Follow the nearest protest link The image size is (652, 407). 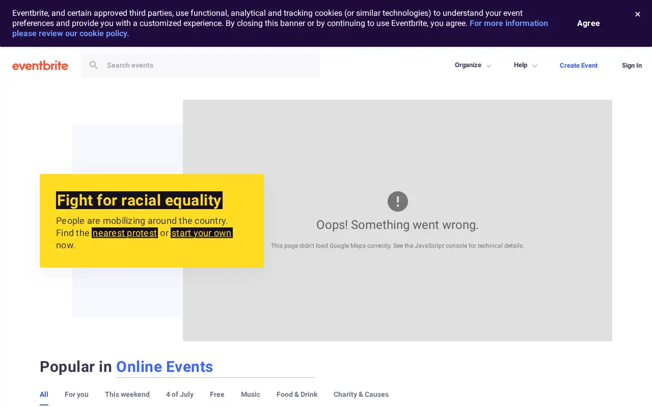[x=125, y=233]
